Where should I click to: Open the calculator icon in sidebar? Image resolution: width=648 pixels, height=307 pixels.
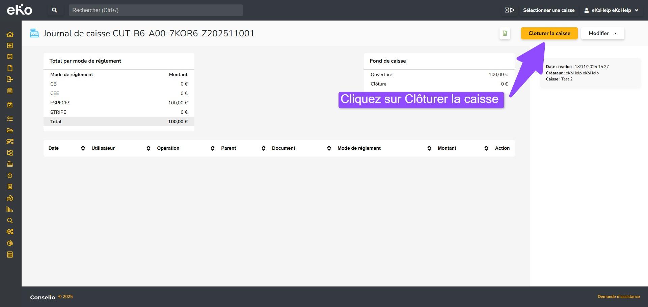pyautogui.click(x=10, y=254)
